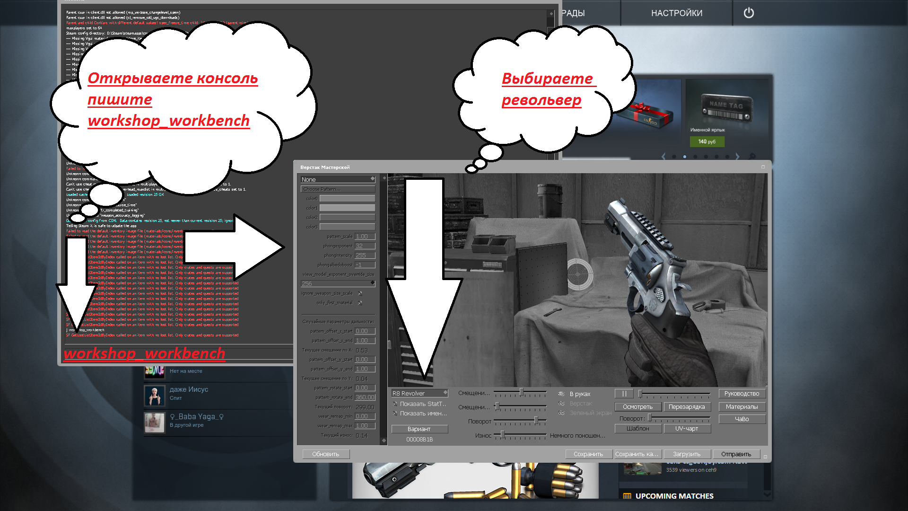
Task: Buy the name tag for 140 руб
Action: pyautogui.click(x=707, y=141)
